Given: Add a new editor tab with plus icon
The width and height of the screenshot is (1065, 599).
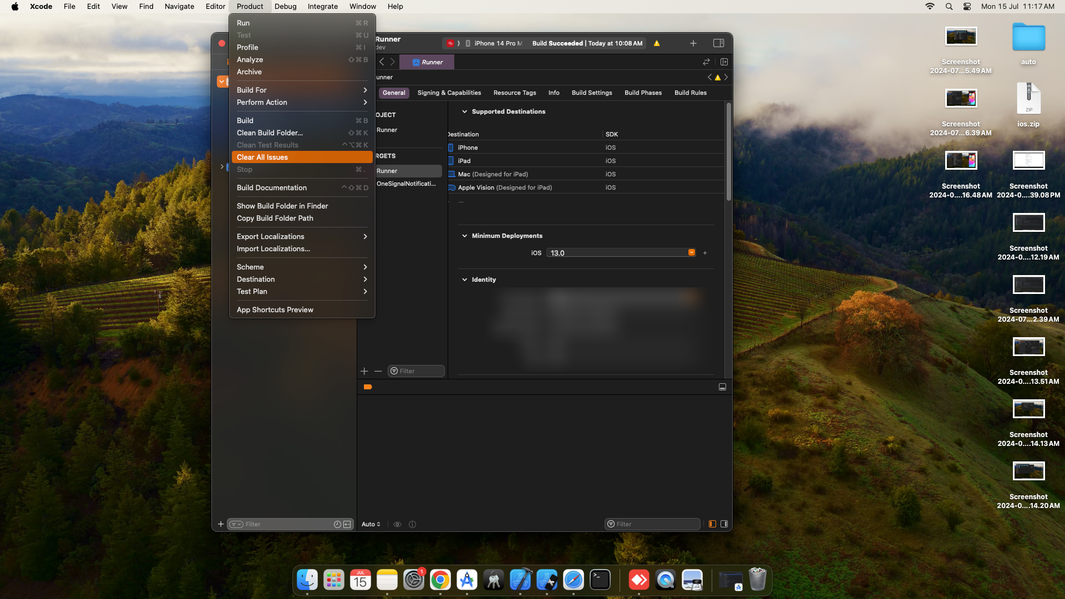Looking at the screenshot, I should pos(693,43).
